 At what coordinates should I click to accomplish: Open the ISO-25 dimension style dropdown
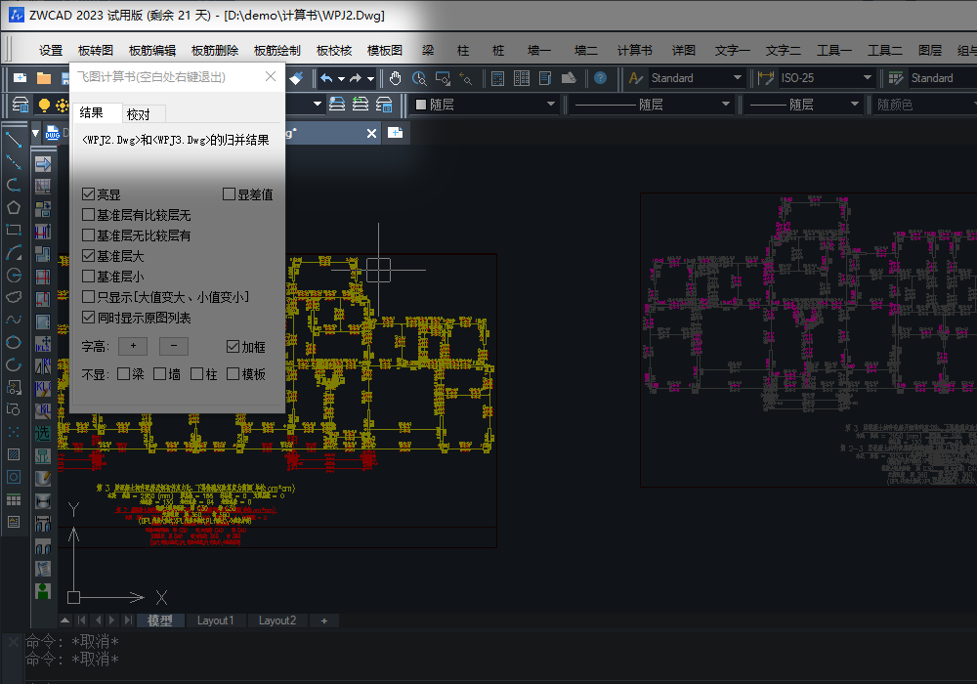[868, 78]
